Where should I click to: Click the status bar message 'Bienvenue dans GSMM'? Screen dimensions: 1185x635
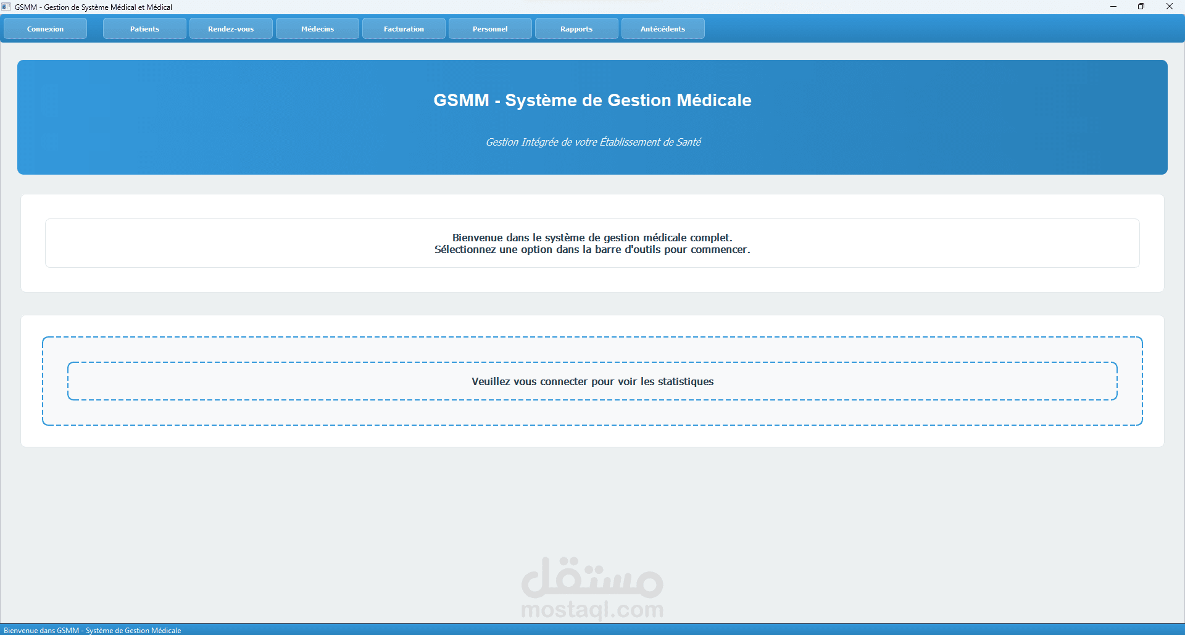tap(93, 630)
